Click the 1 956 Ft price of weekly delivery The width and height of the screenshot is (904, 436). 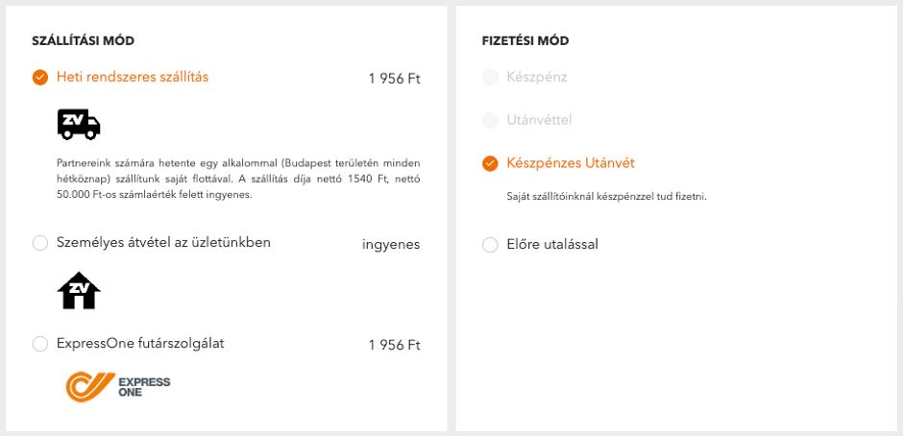(x=394, y=79)
